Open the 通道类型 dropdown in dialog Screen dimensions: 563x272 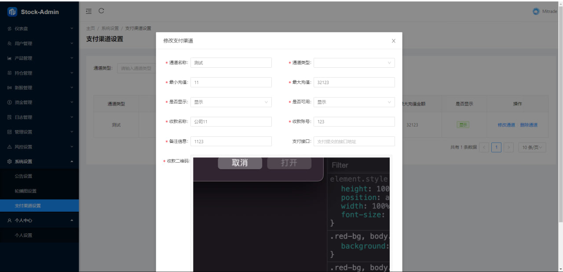354,63
